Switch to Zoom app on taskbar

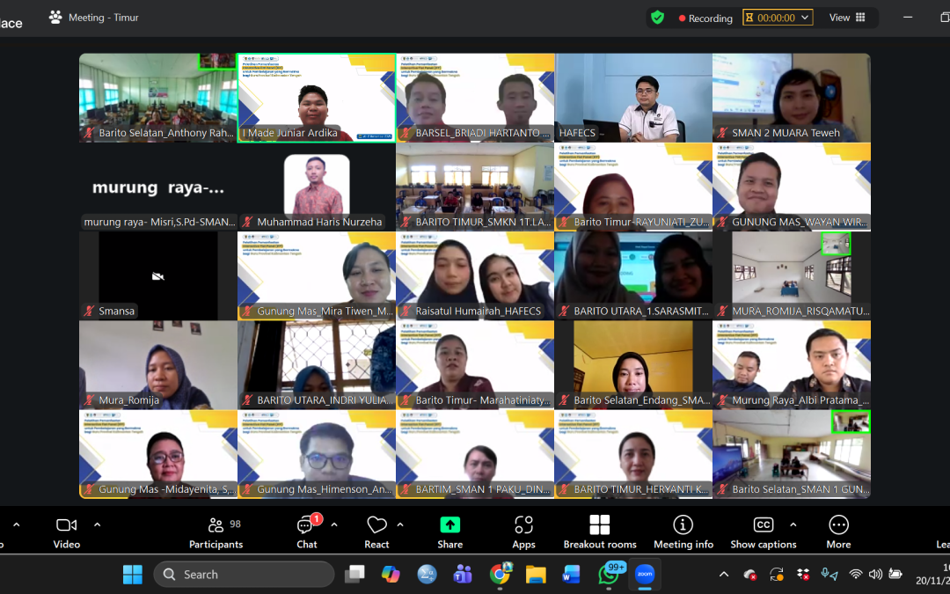tap(645, 574)
